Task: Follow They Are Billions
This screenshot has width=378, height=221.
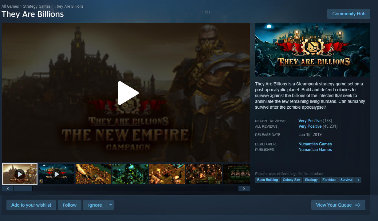Action: coord(69,205)
